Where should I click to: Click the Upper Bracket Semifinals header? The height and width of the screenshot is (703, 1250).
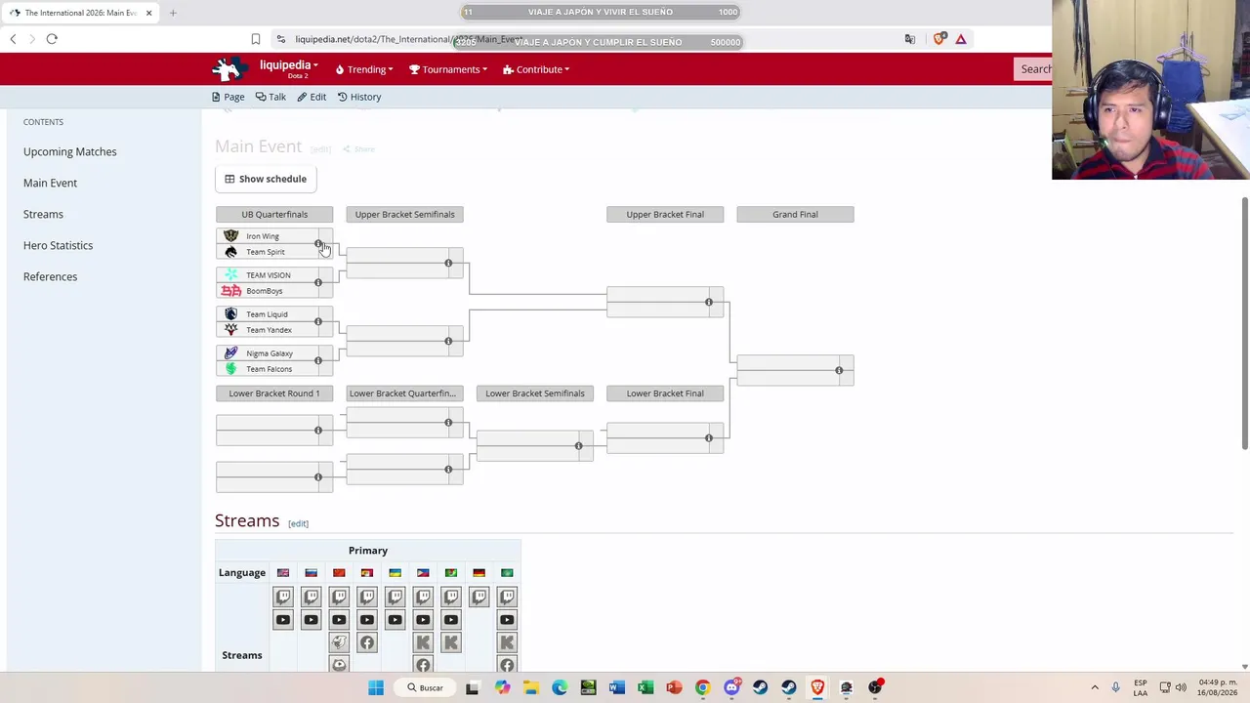point(404,214)
